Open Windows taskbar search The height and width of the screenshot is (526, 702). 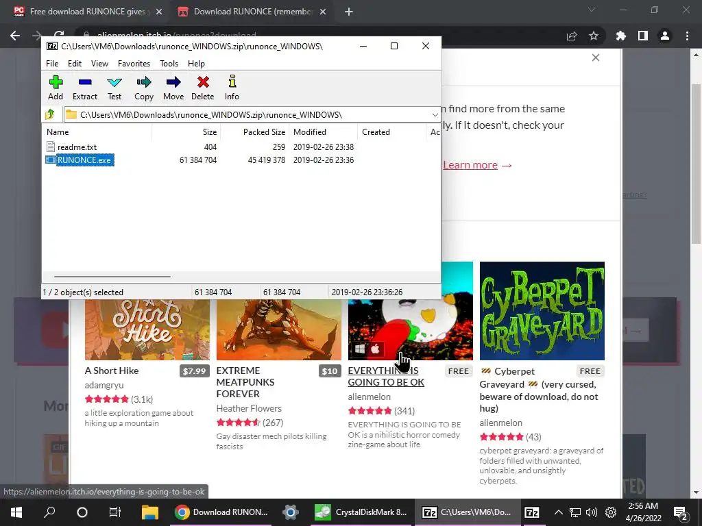[49, 512]
